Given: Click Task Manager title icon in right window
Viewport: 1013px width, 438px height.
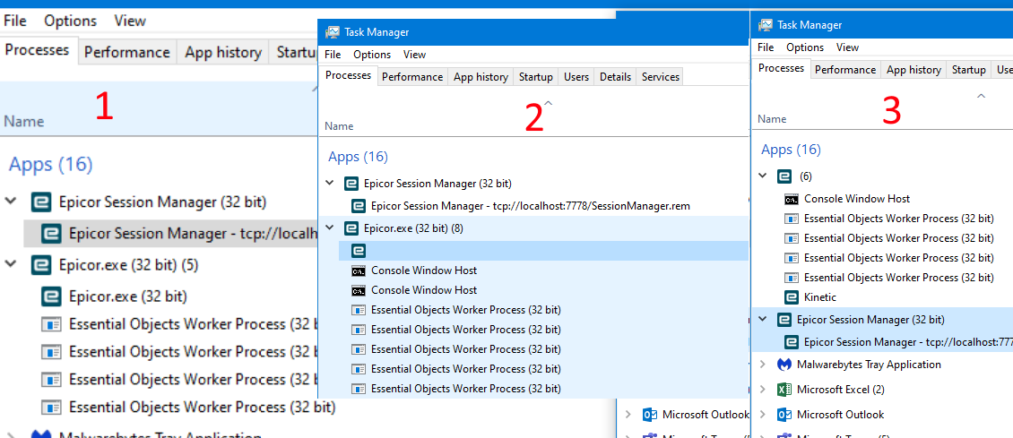Looking at the screenshot, I should (x=766, y=24).
